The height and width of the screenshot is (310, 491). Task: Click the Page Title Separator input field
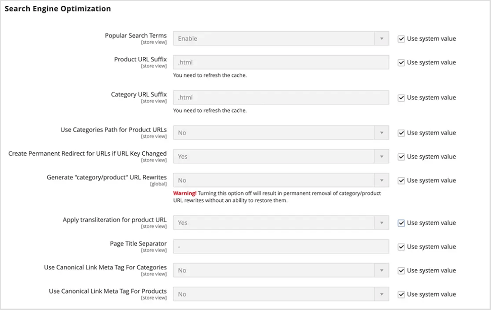click(281, 246)
